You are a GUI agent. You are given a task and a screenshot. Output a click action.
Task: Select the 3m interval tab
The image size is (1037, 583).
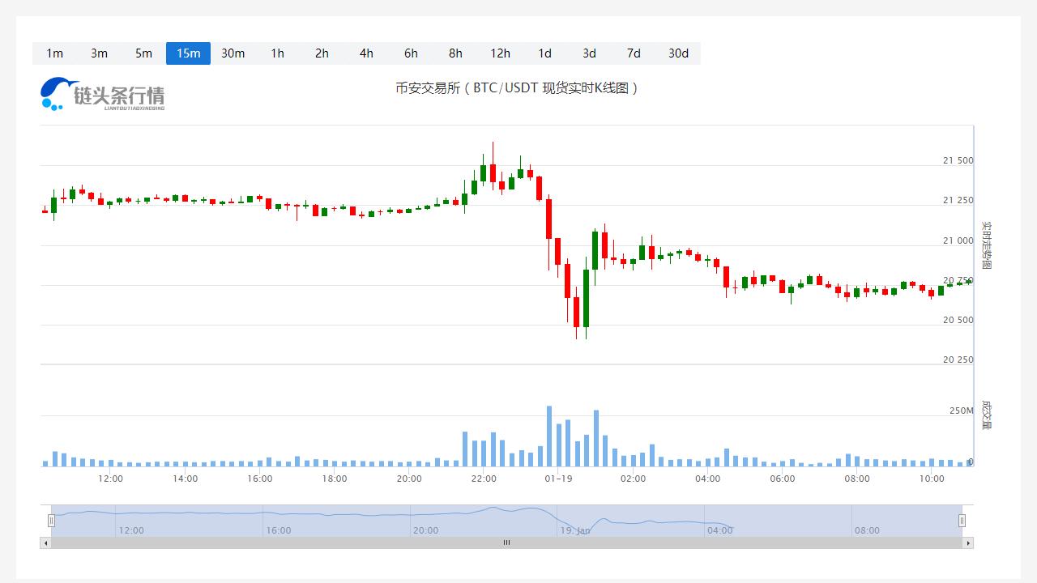99,53
